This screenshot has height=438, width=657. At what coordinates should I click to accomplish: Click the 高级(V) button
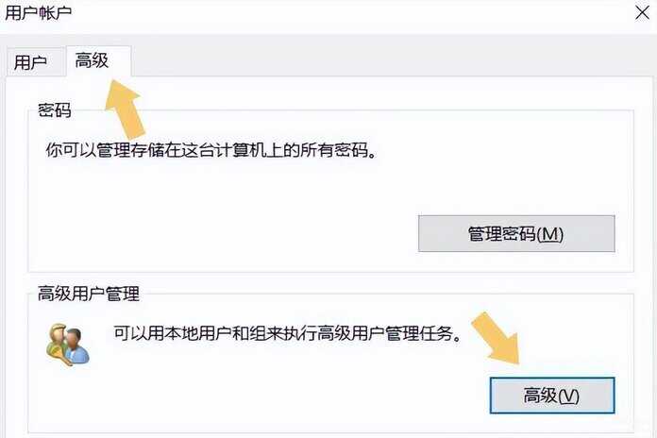(552, 396)
